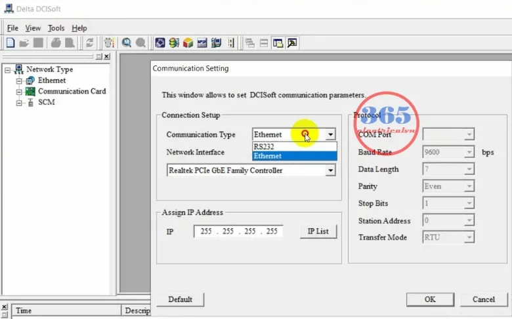Close the Network Type tree panel
The image size is (512, 319).
click(107, 56)
